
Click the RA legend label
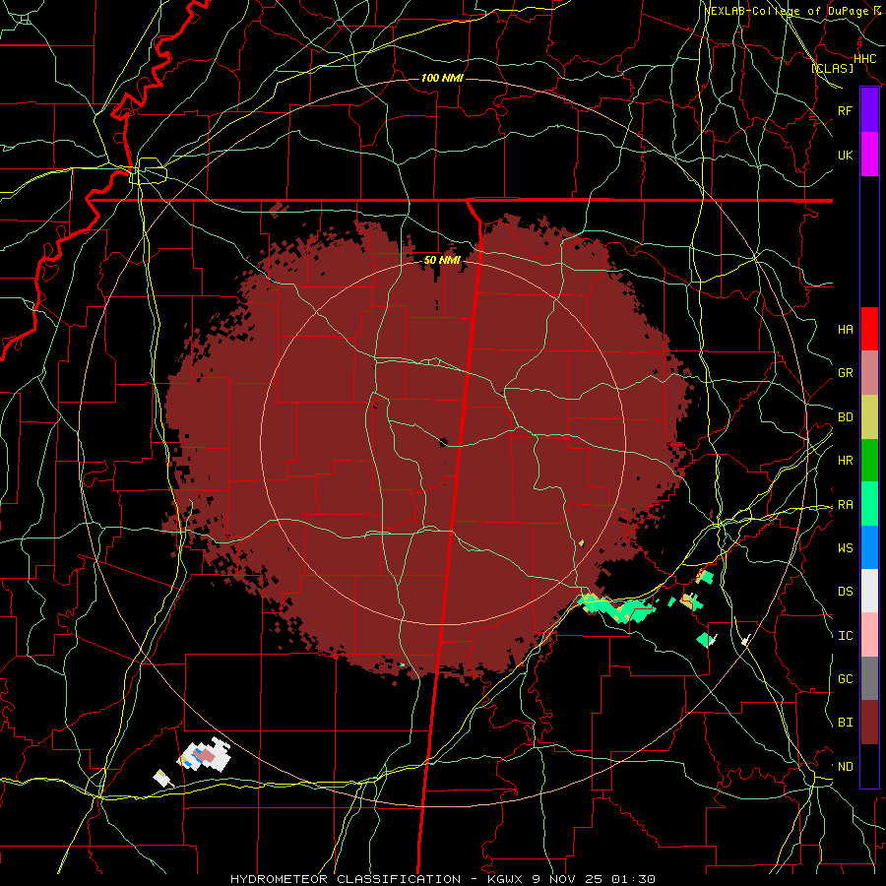tap(845, 505)
